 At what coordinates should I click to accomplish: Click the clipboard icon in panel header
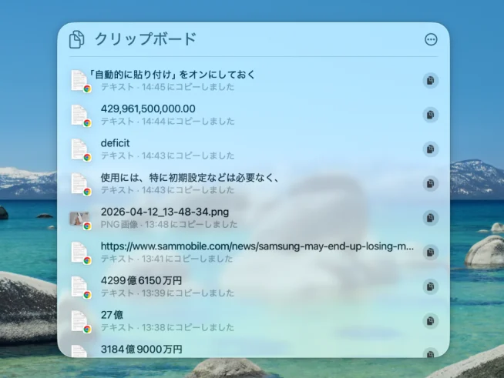click(x=77, y=40)
